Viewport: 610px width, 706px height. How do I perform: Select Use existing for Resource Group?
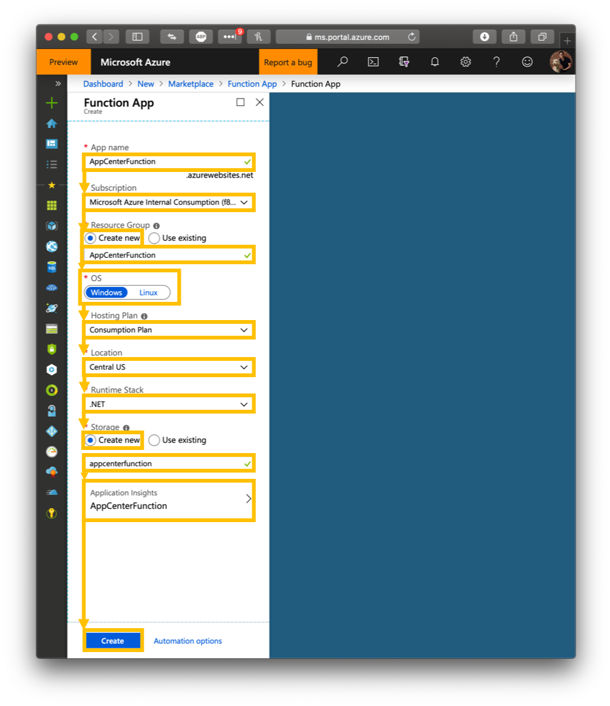click(178, 238)
